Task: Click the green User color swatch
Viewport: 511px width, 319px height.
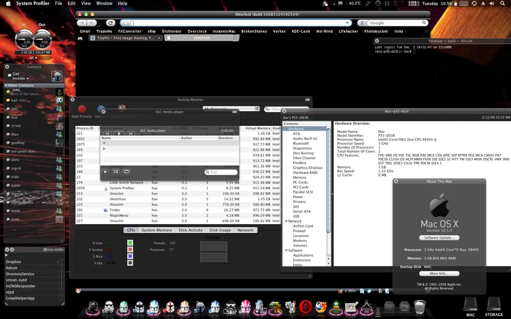Action: click(x=130, y=243)
